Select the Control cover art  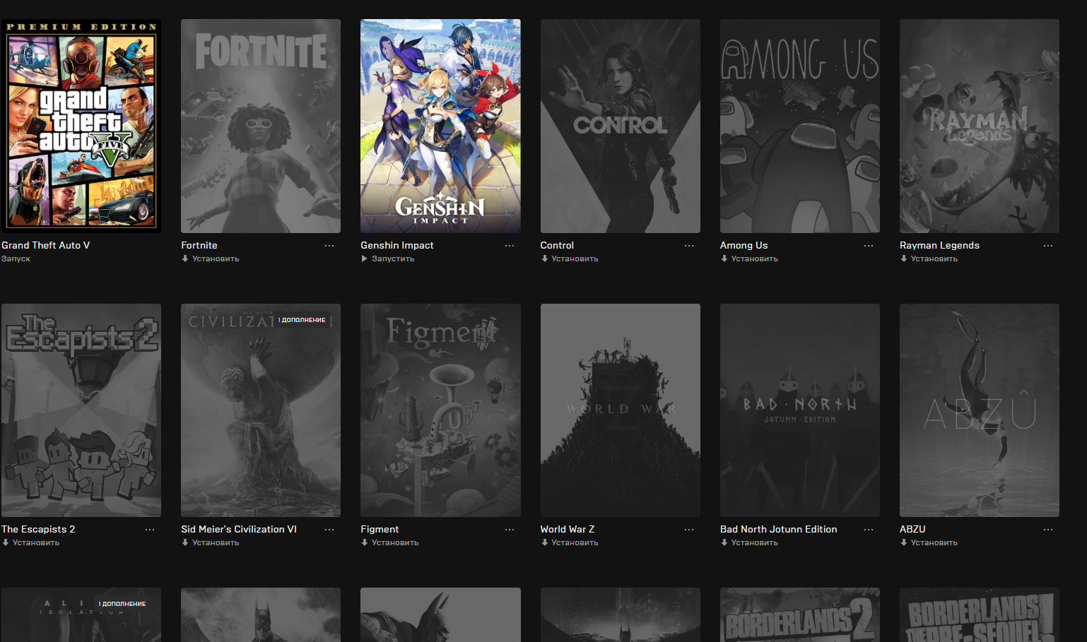tap(621, 126)
